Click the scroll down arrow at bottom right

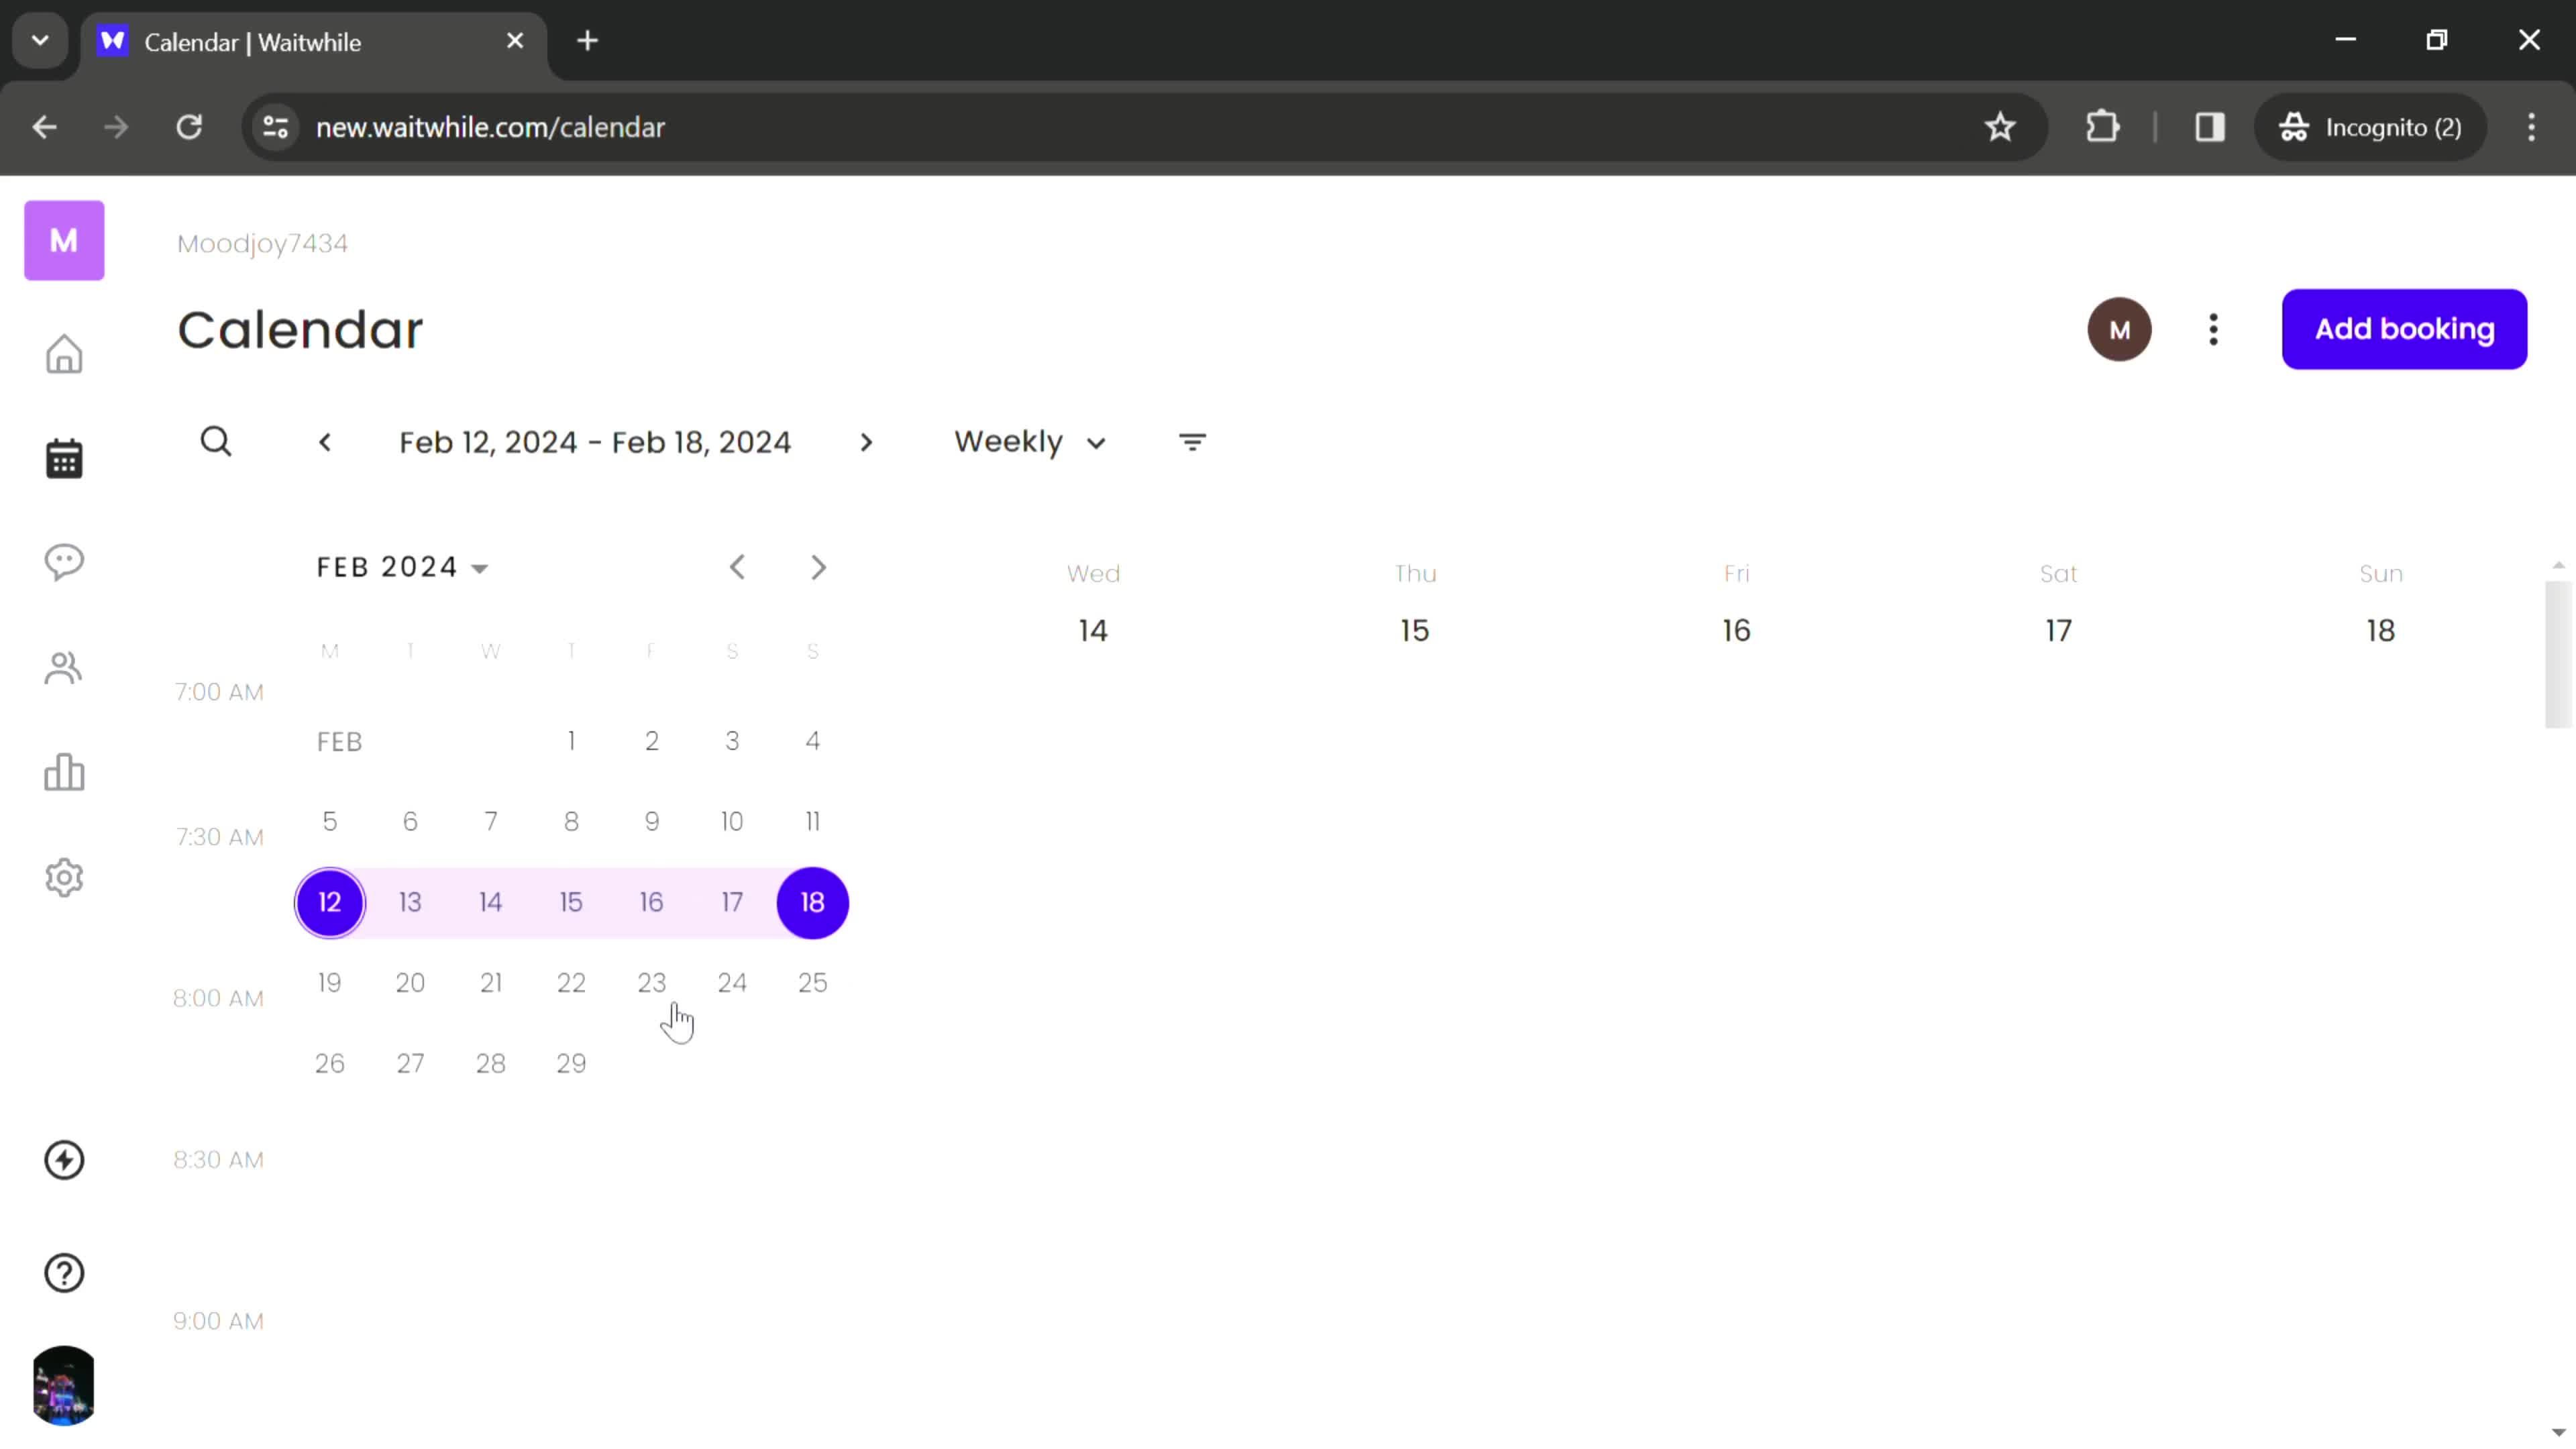click(2558, 1433)
